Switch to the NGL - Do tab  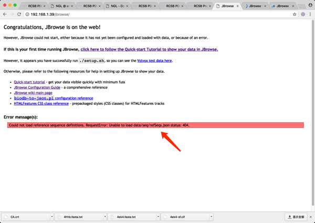[117, 6]
